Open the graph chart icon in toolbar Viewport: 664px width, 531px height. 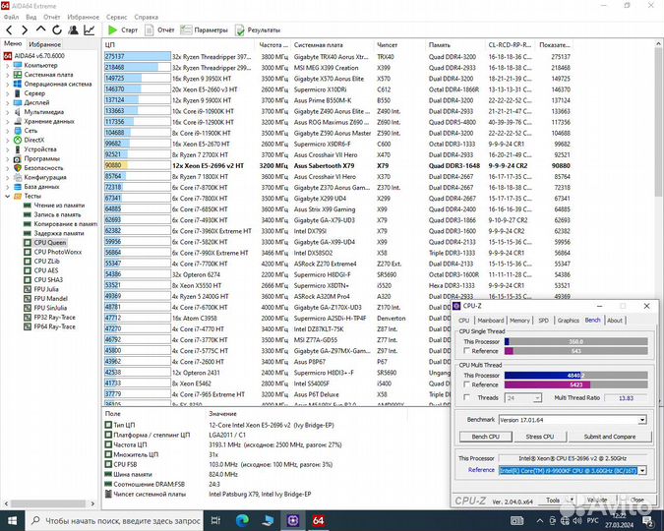click(89, 30)
